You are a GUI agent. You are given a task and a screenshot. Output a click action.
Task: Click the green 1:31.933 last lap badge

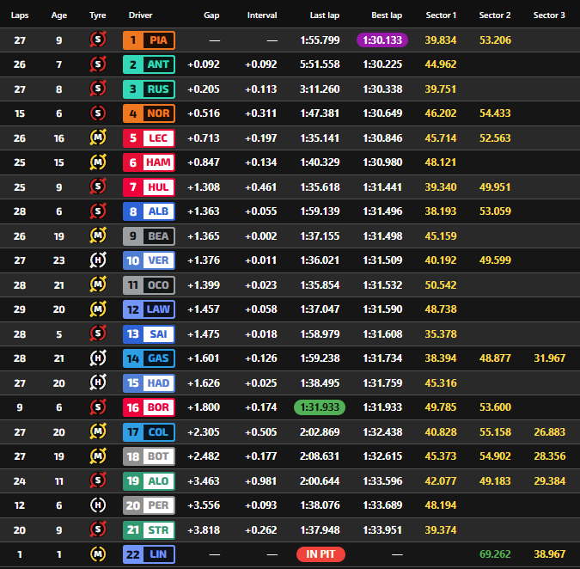pos(321,407)
